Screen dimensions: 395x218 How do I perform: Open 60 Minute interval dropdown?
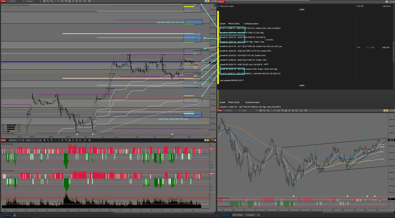point(34,1)
